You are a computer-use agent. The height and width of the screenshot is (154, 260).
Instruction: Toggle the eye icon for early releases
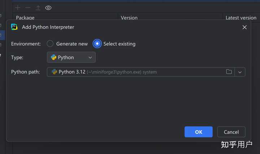tap(48, 8)
